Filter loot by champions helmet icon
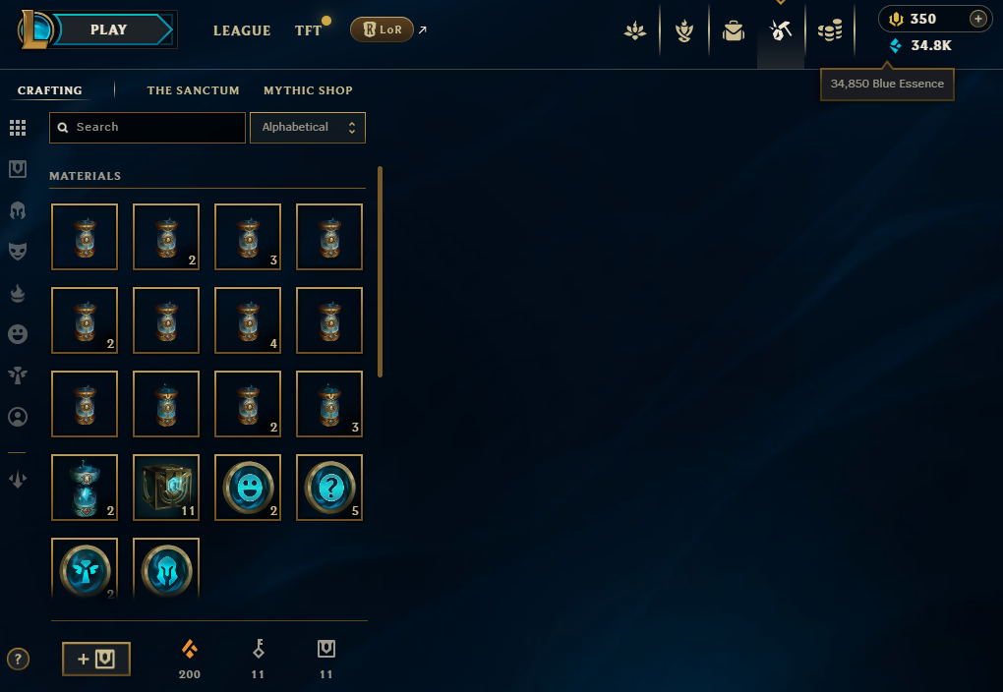 (18, 210)
